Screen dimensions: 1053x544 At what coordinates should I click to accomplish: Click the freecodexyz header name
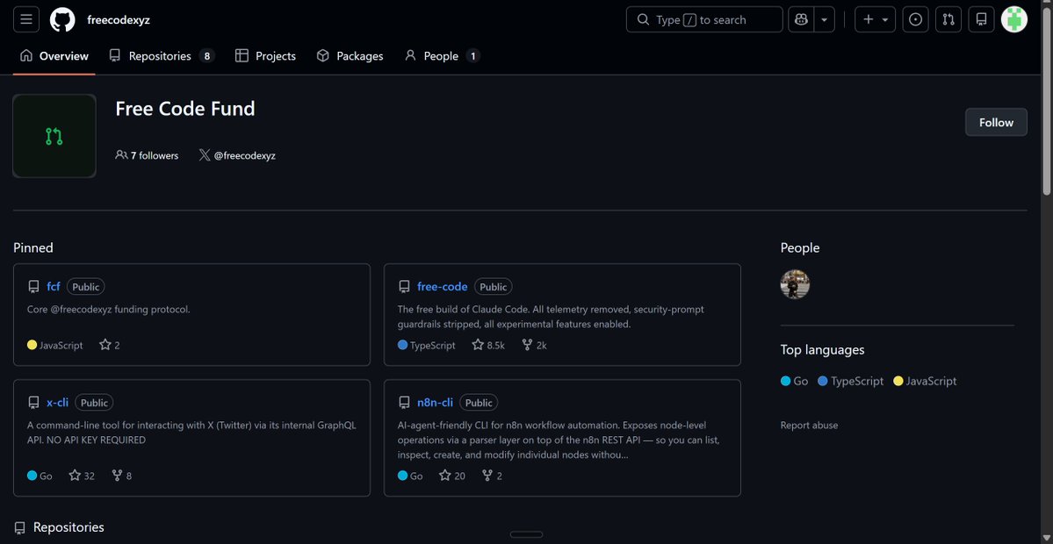point(119,19)
